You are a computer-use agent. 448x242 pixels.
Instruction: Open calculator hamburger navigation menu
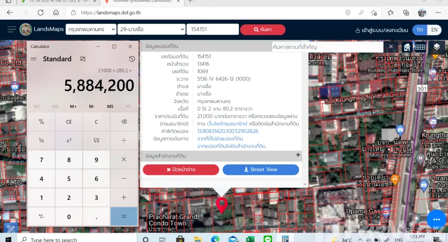click(34, 59)
